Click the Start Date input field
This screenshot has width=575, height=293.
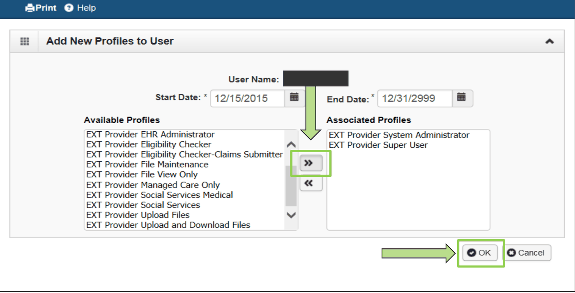click(247, 98)
